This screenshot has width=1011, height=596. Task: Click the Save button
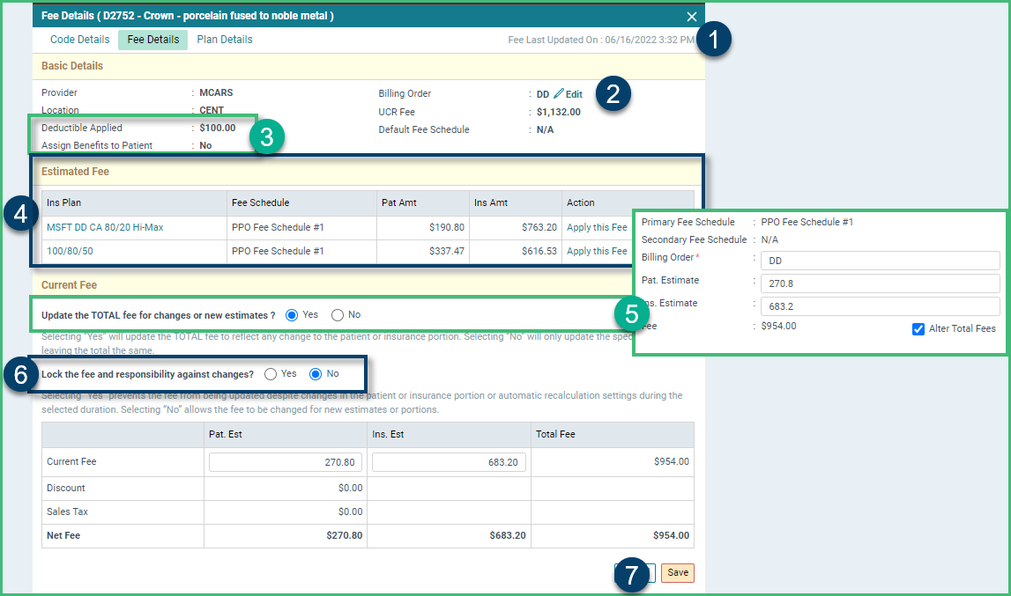tap(678, 573)
